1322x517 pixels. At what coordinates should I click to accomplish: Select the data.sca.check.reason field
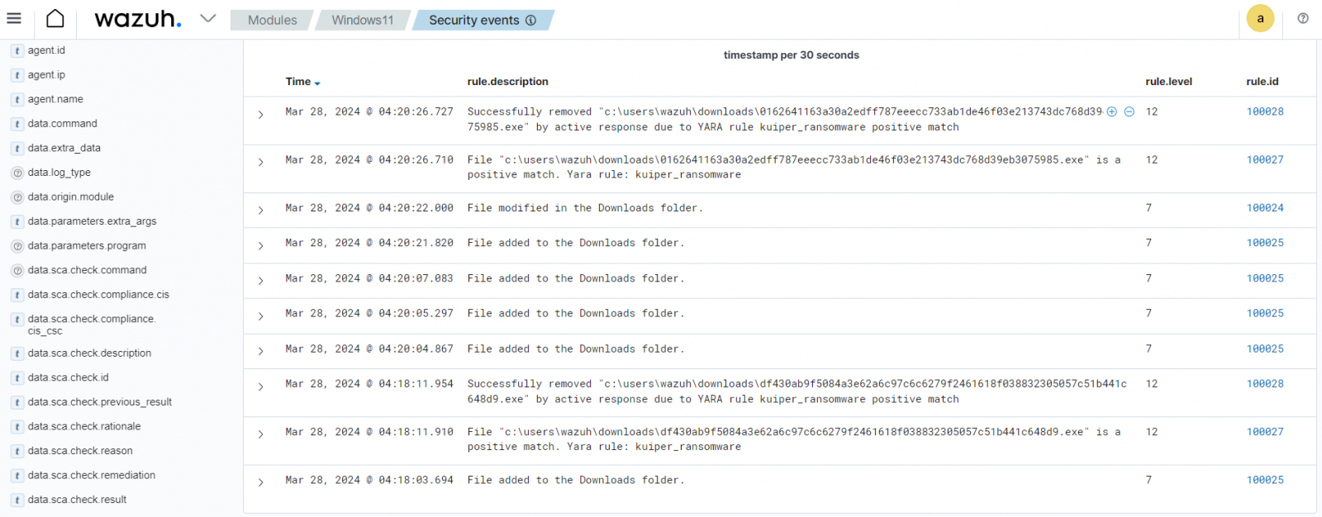tap(80, 451)
